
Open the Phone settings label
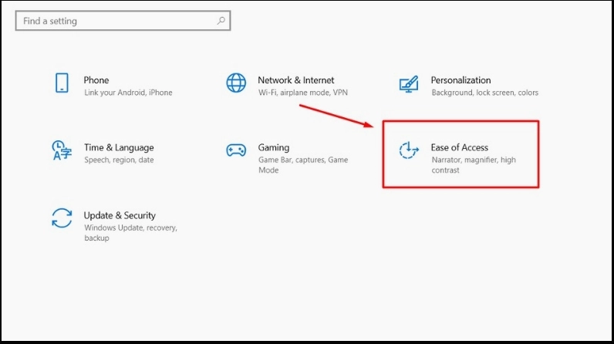[x=96, y=80]
